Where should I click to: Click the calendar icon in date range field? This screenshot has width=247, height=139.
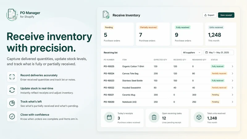coord(206,53)
